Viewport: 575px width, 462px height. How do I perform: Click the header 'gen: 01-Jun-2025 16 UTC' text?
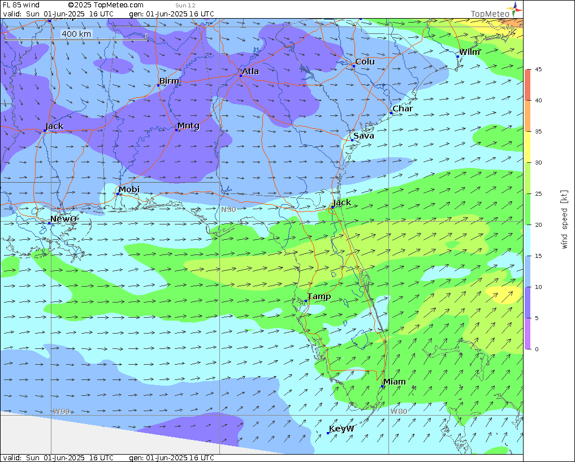click(x=172, y=14)
